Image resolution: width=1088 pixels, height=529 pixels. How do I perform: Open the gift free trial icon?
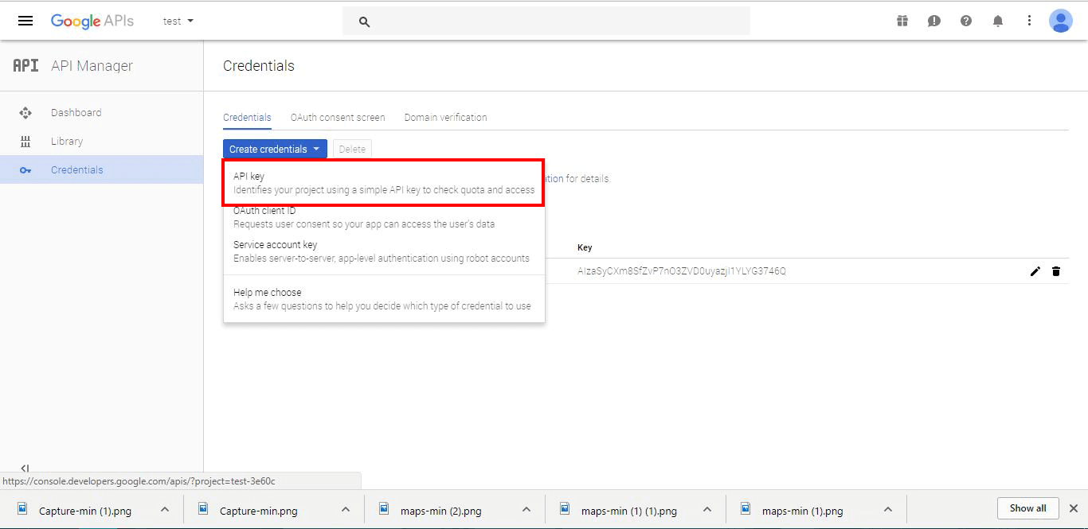coord(902,21)
